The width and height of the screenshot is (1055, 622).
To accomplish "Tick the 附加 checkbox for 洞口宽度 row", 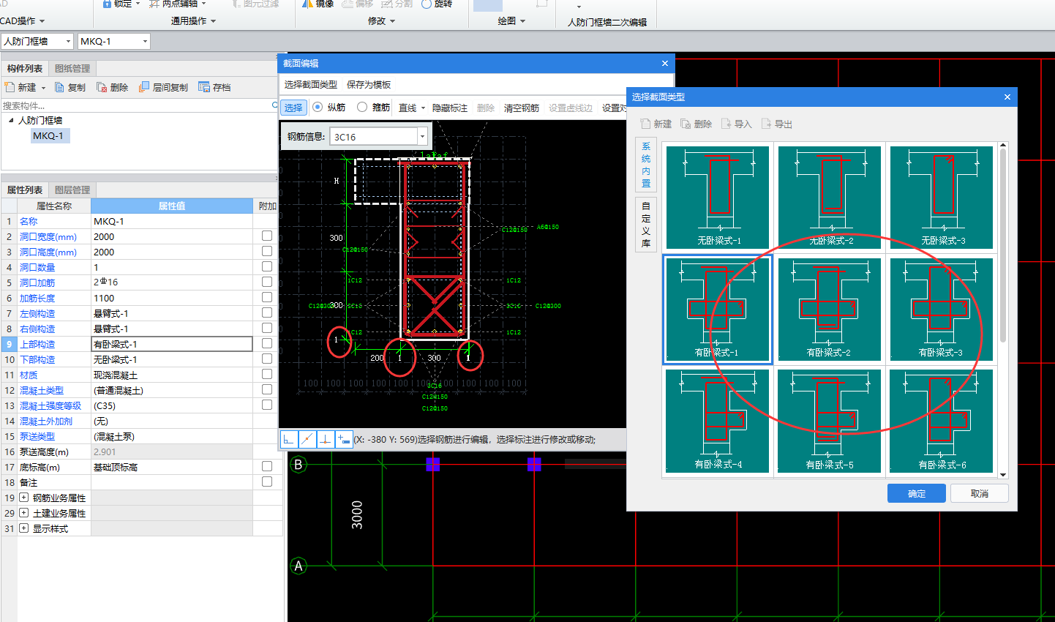I will point(267,236).
